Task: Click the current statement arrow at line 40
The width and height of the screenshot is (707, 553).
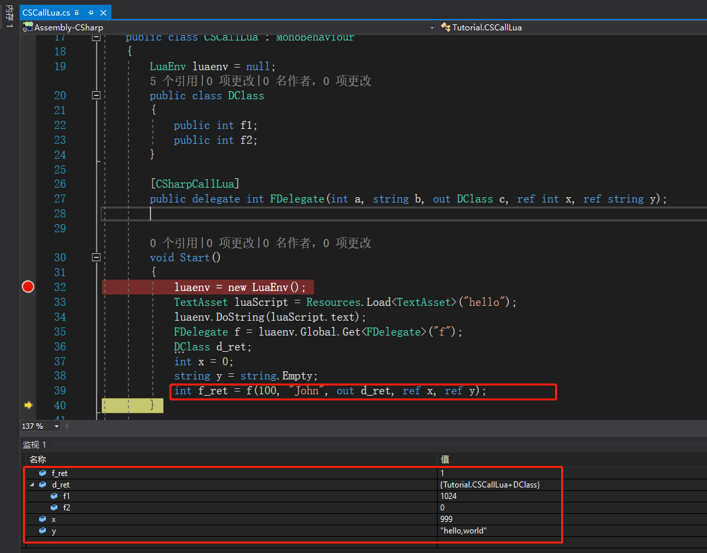Action: [28, 404]
